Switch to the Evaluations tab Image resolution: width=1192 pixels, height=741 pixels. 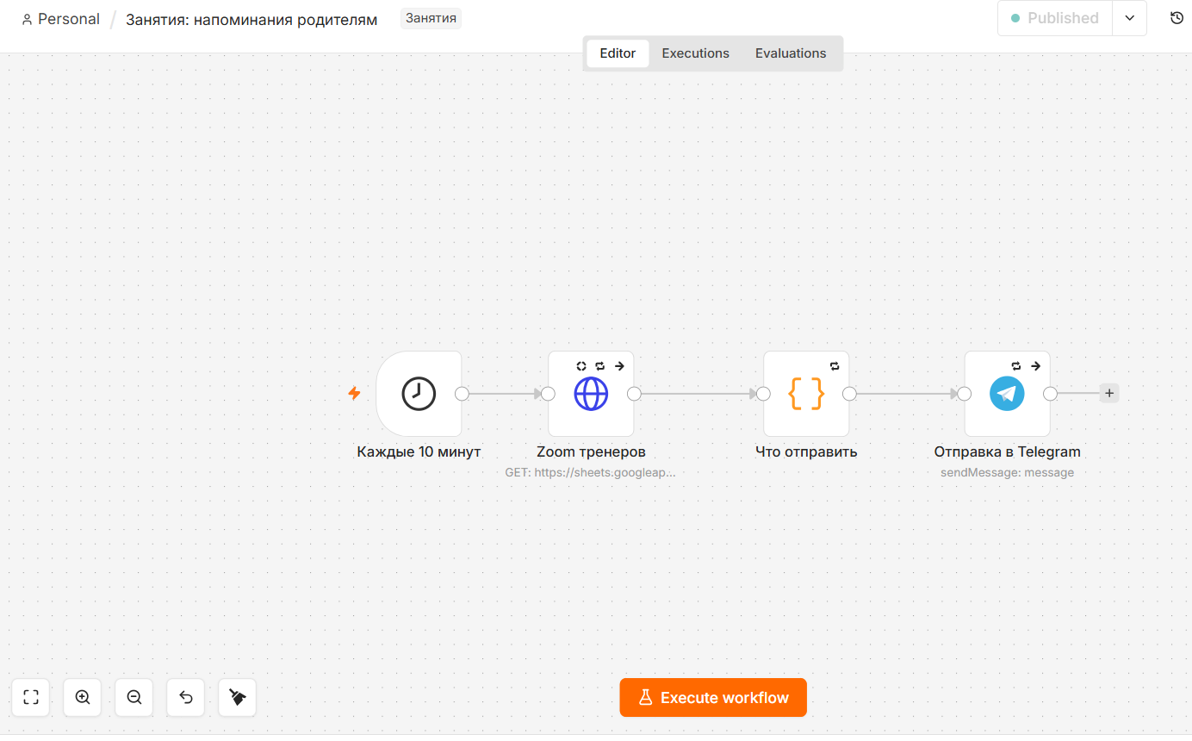click(x=791, y=53)
